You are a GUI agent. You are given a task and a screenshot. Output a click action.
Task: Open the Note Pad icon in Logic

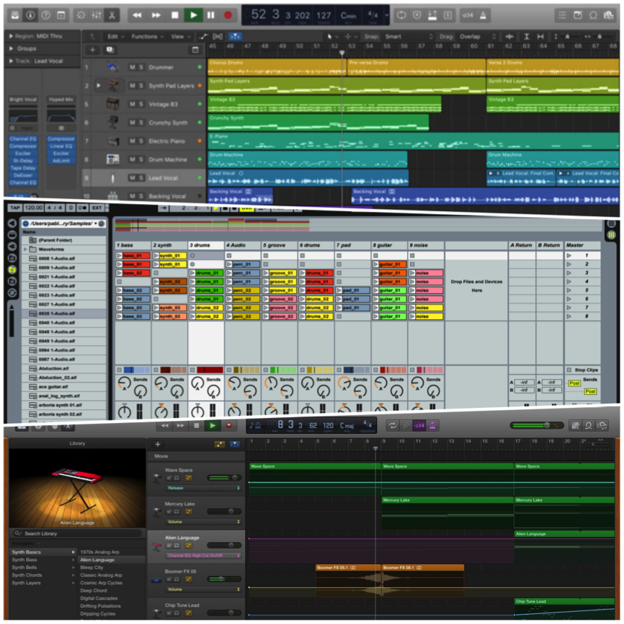coord(577,15)
